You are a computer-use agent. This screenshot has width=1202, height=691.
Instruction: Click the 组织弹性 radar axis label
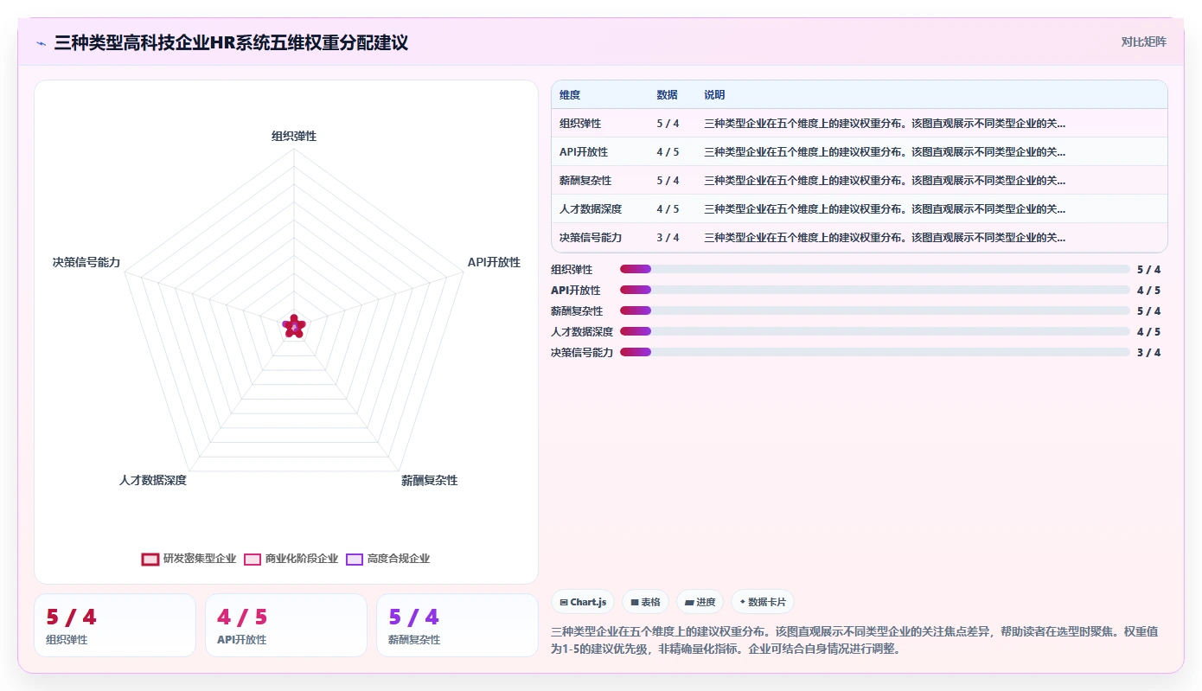point(294,136)
